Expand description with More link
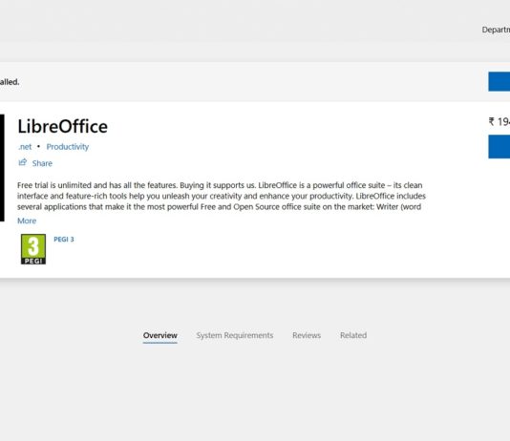Image resolution: width=510 pixels, height=441 pixels. [x=27, y=220]
